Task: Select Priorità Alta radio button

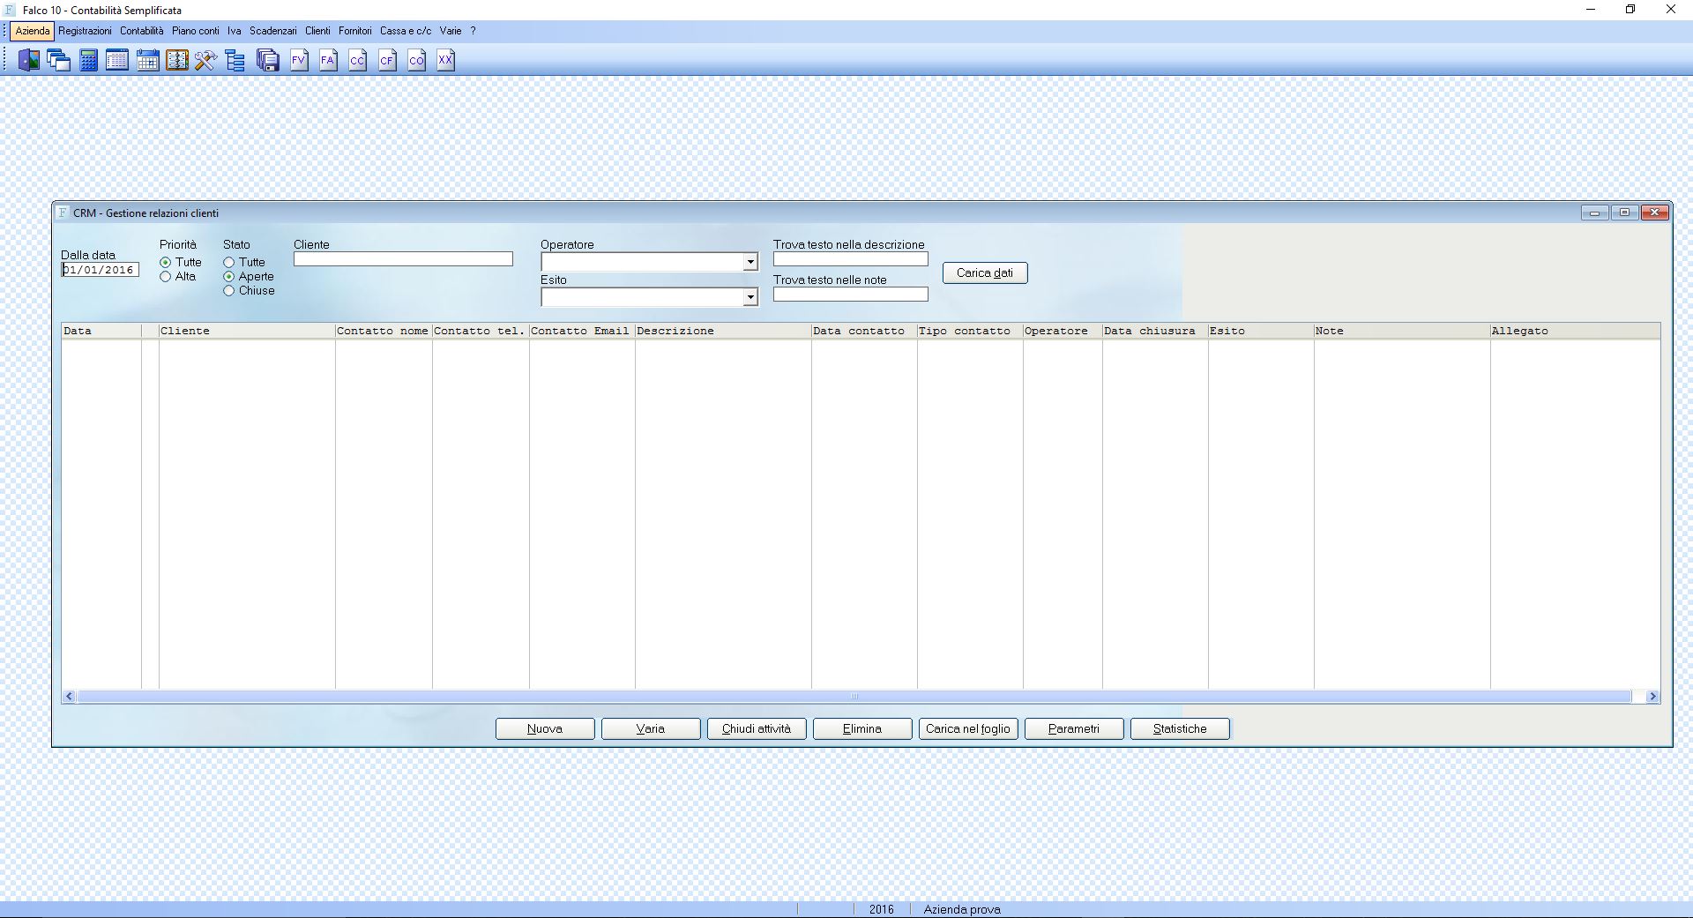Action: pos(166,277)
